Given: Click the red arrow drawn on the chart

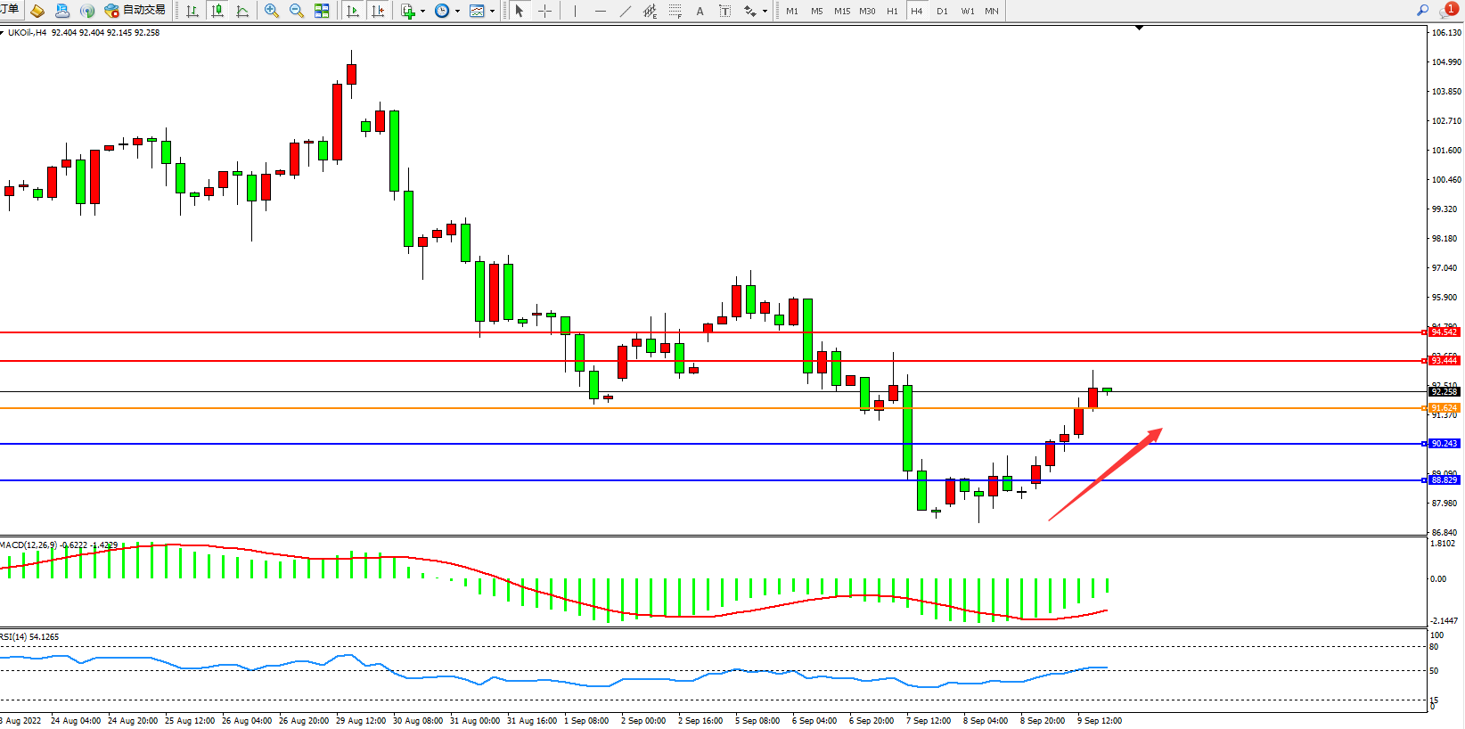Looking at the screenshot, I should [x=1105, y=475].
